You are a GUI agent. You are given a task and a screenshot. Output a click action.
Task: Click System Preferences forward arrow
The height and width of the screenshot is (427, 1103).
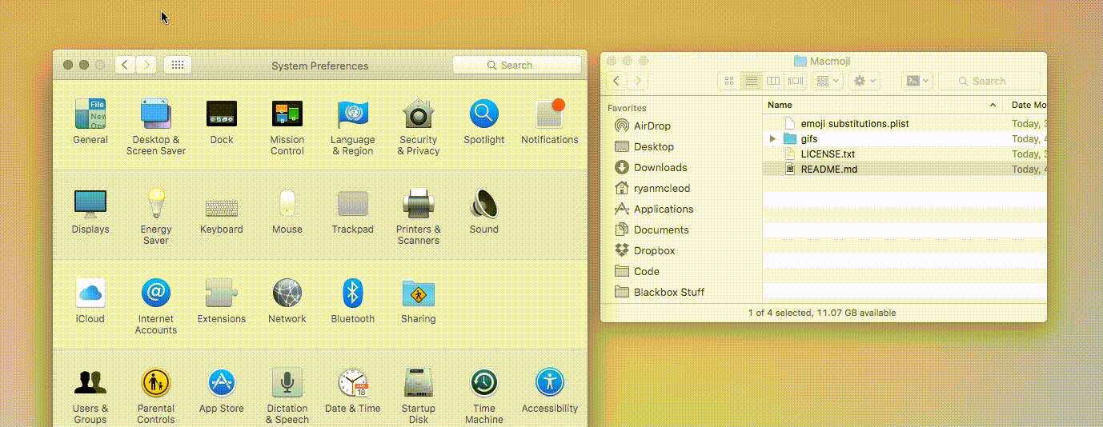tap(146, 65)
